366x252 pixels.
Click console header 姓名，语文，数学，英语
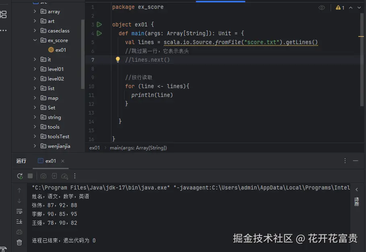60,196
